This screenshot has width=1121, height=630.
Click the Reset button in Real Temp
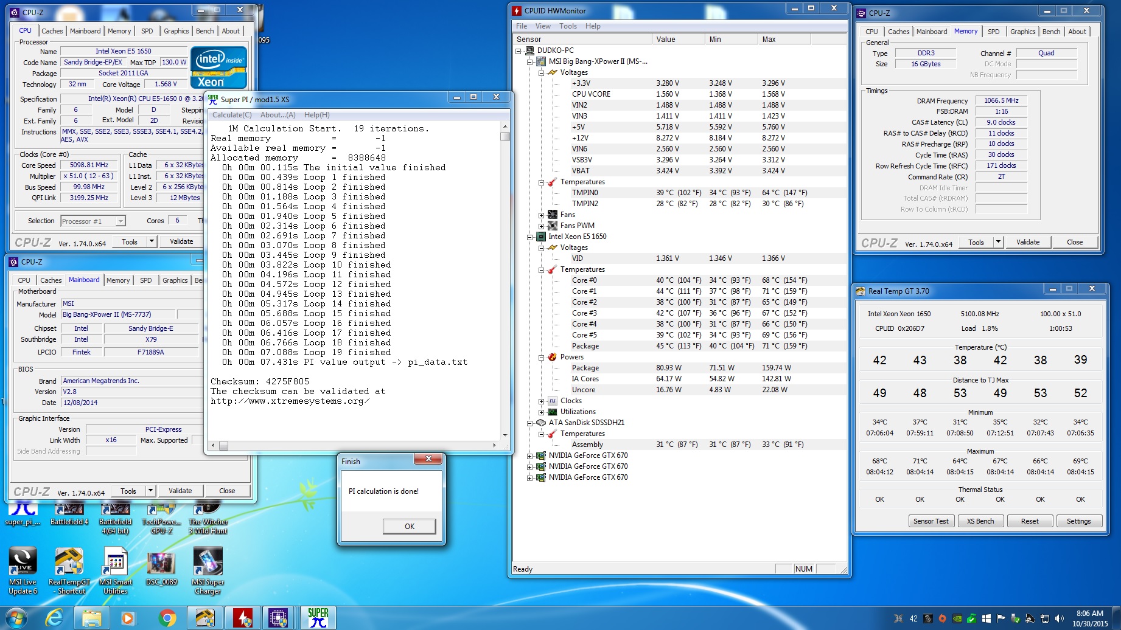1030,521
